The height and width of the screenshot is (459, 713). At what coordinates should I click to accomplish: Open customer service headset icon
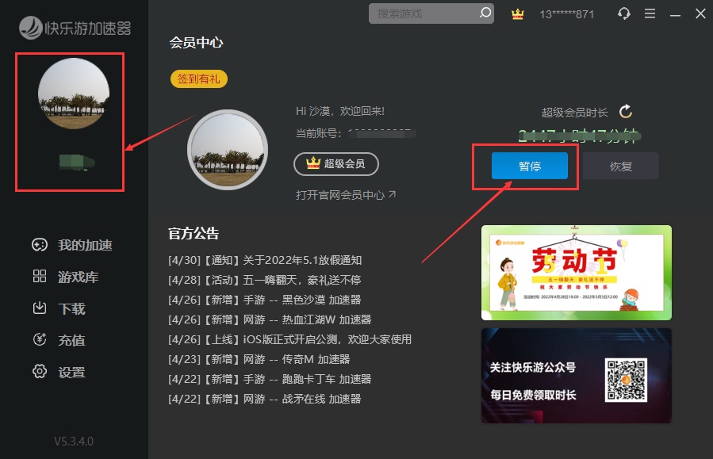(624, 13)
